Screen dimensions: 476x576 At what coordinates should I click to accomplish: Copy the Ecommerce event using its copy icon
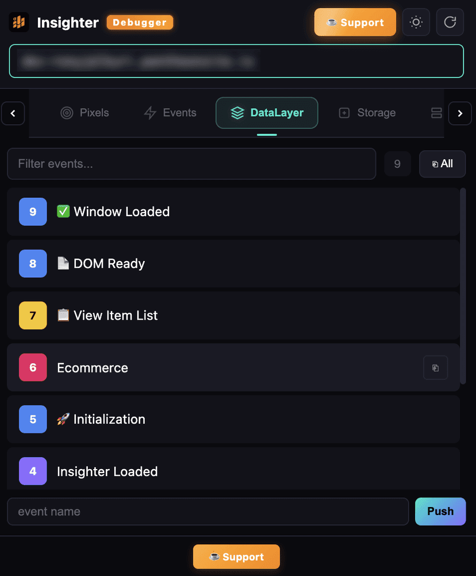coord(435,368)
